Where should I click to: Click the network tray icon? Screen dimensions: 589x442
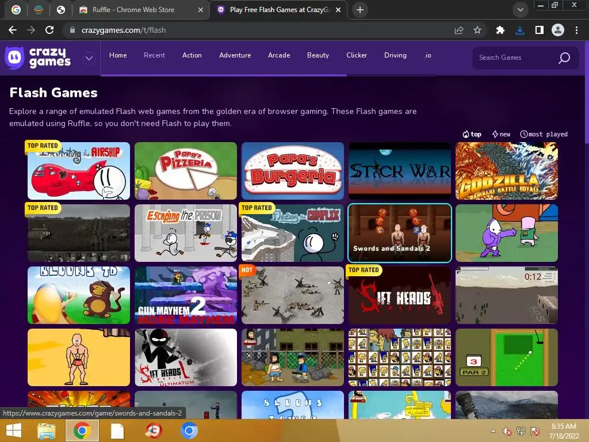521,431
